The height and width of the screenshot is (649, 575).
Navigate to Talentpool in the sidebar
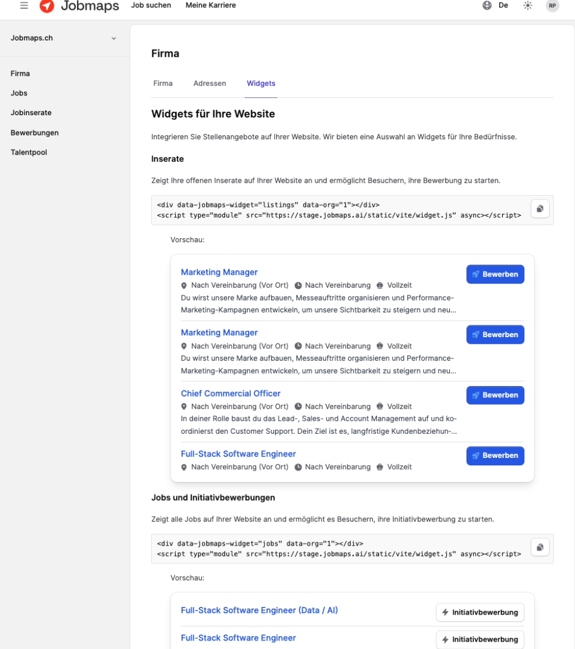[29, 152]
